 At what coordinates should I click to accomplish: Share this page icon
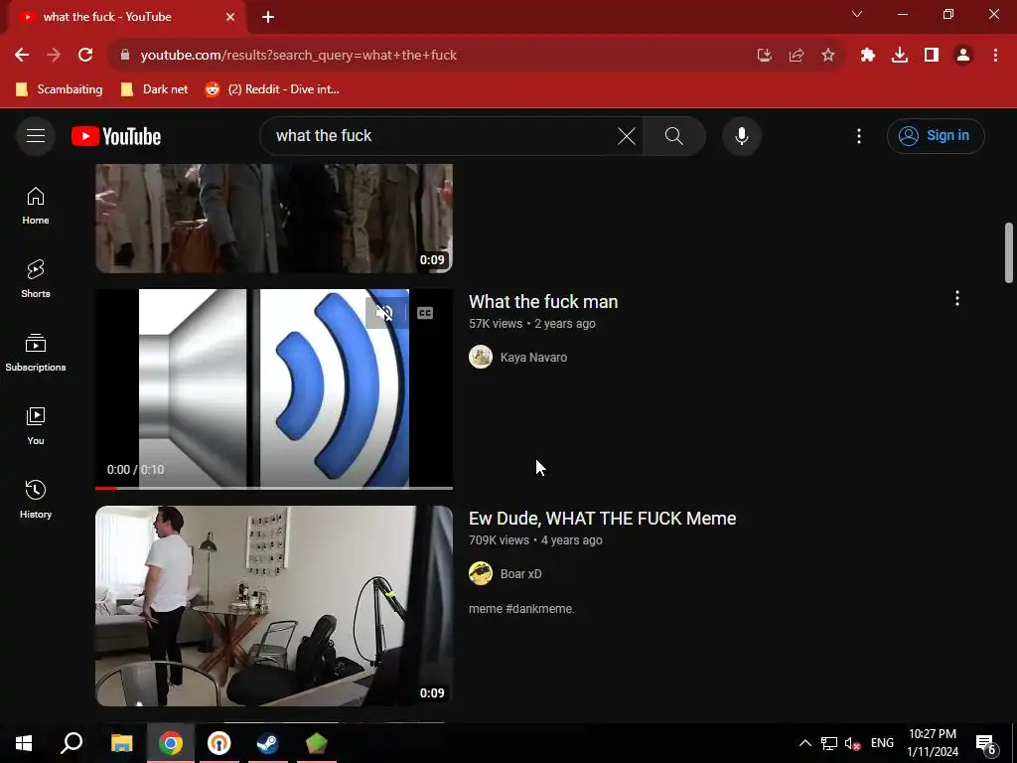pyautogui.click(x=797, y=56)
